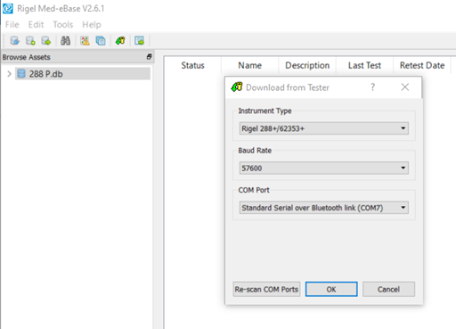
Task: Click the export window icon at toolbar end
Action: pyautogui.click(x=139, y=40)
